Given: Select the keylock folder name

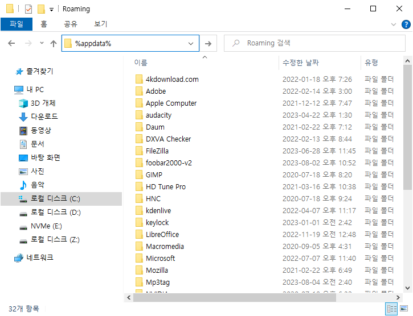Looking at the screenshot, I should (x=157, y=223).
